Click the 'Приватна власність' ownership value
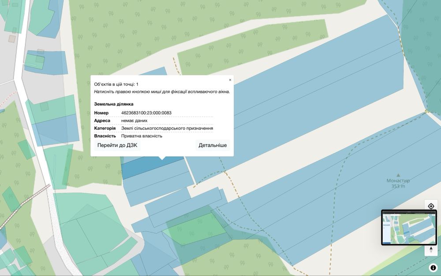 click(x=142, y=136)
